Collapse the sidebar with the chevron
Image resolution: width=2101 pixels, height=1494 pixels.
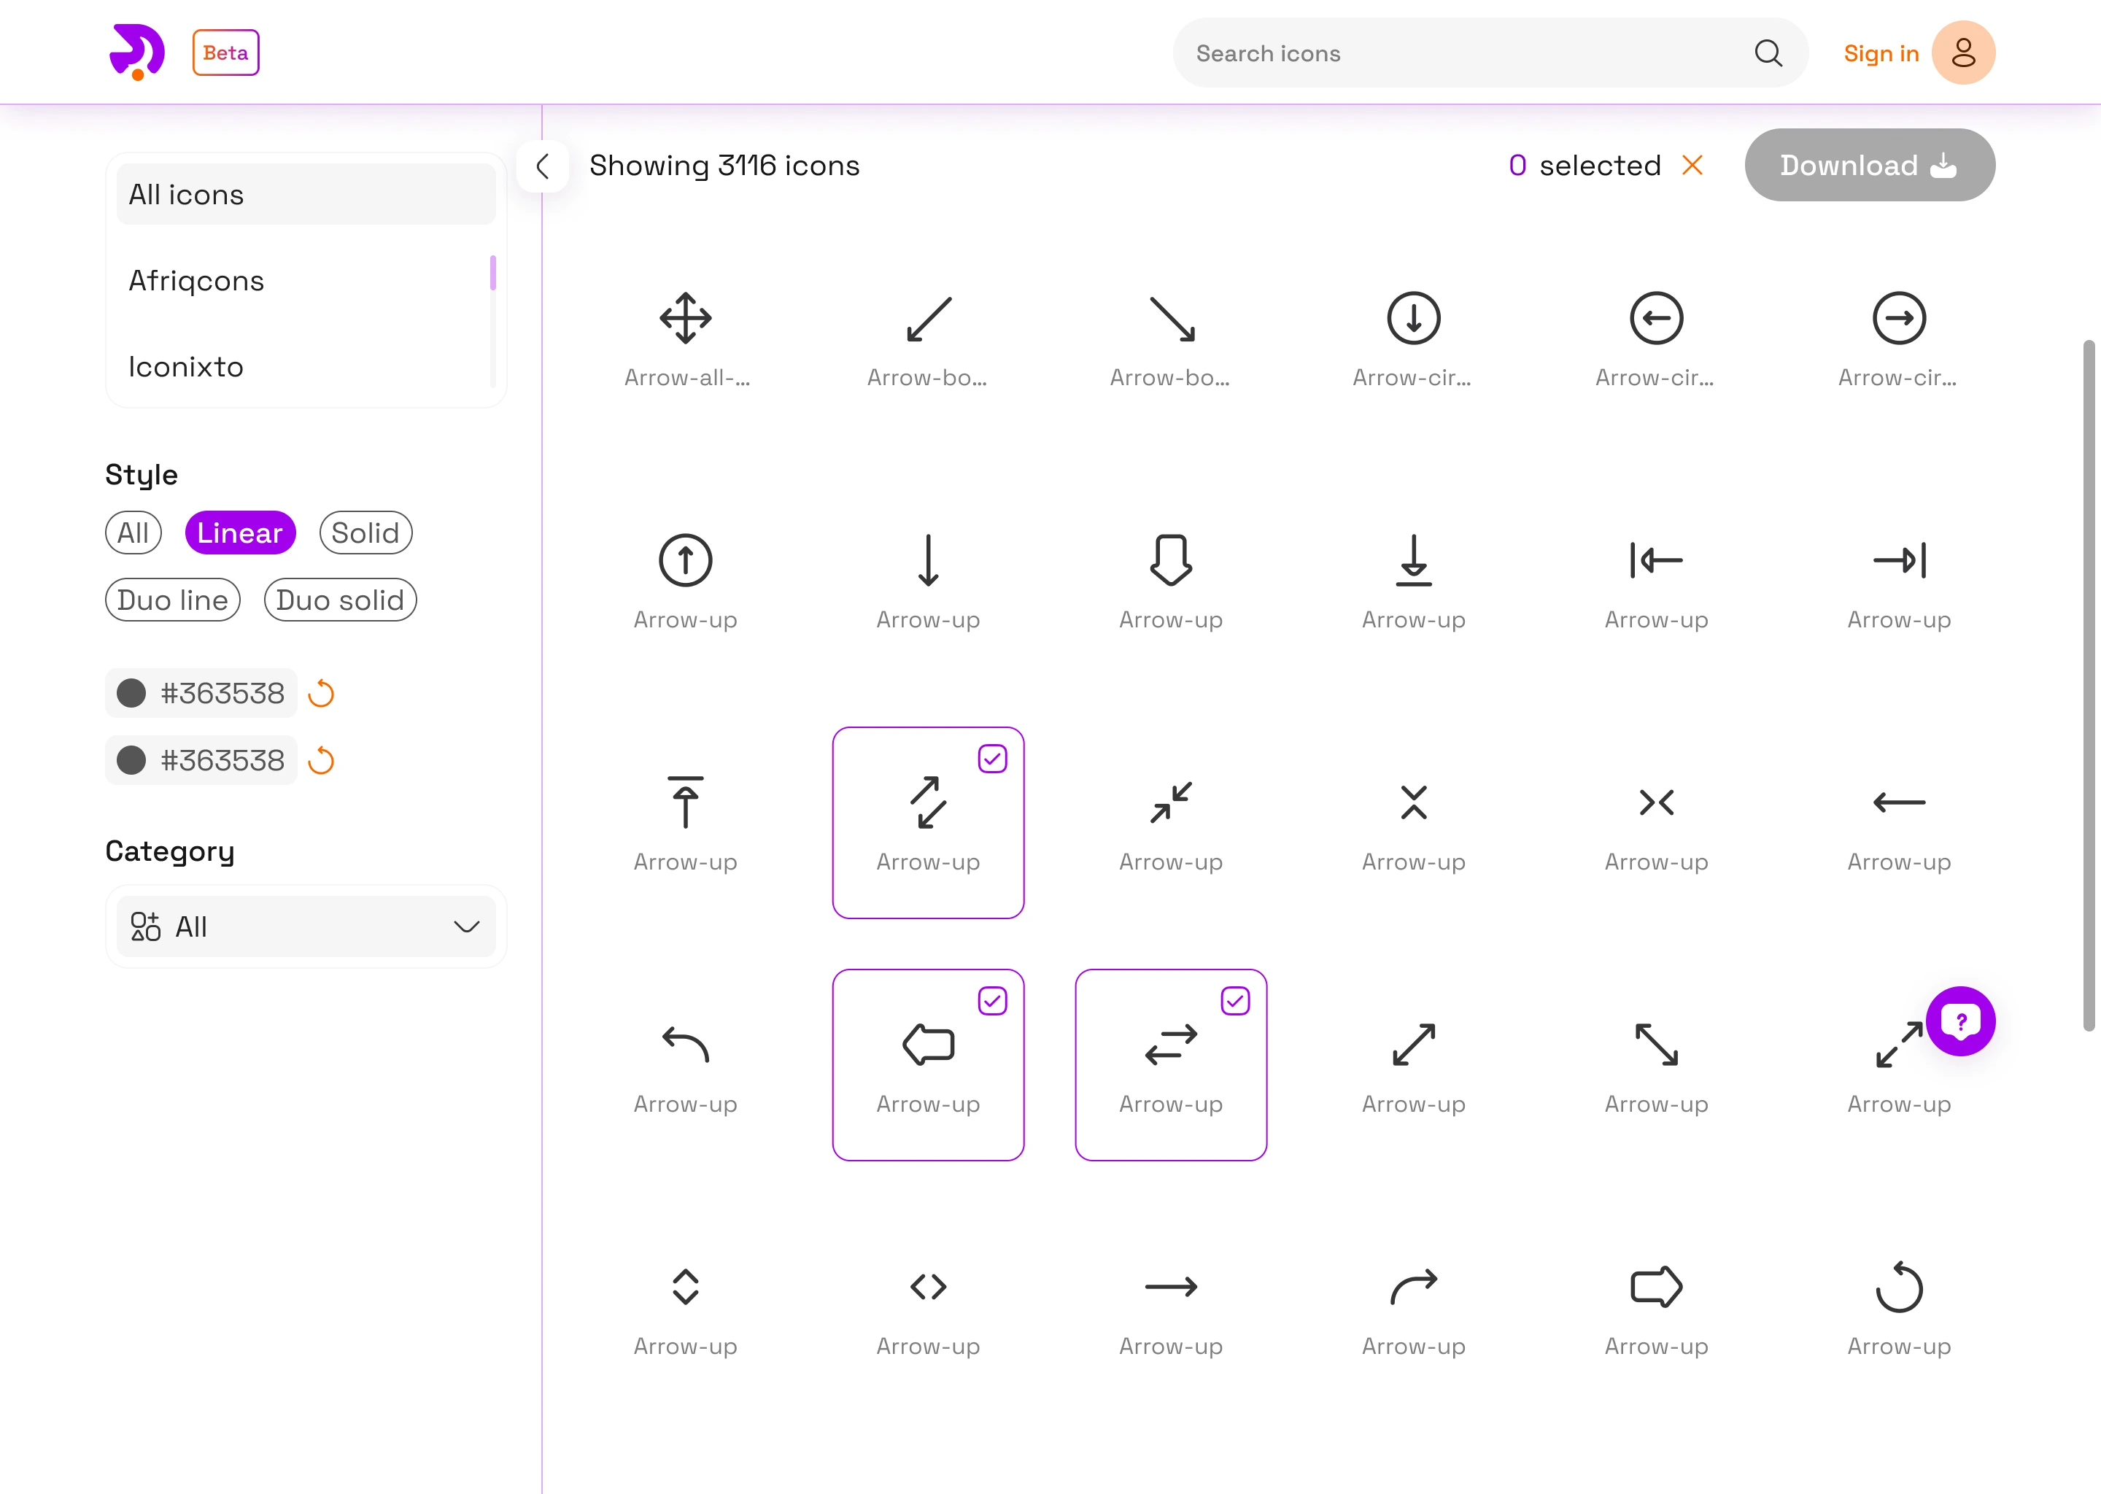tap(543, 166)
